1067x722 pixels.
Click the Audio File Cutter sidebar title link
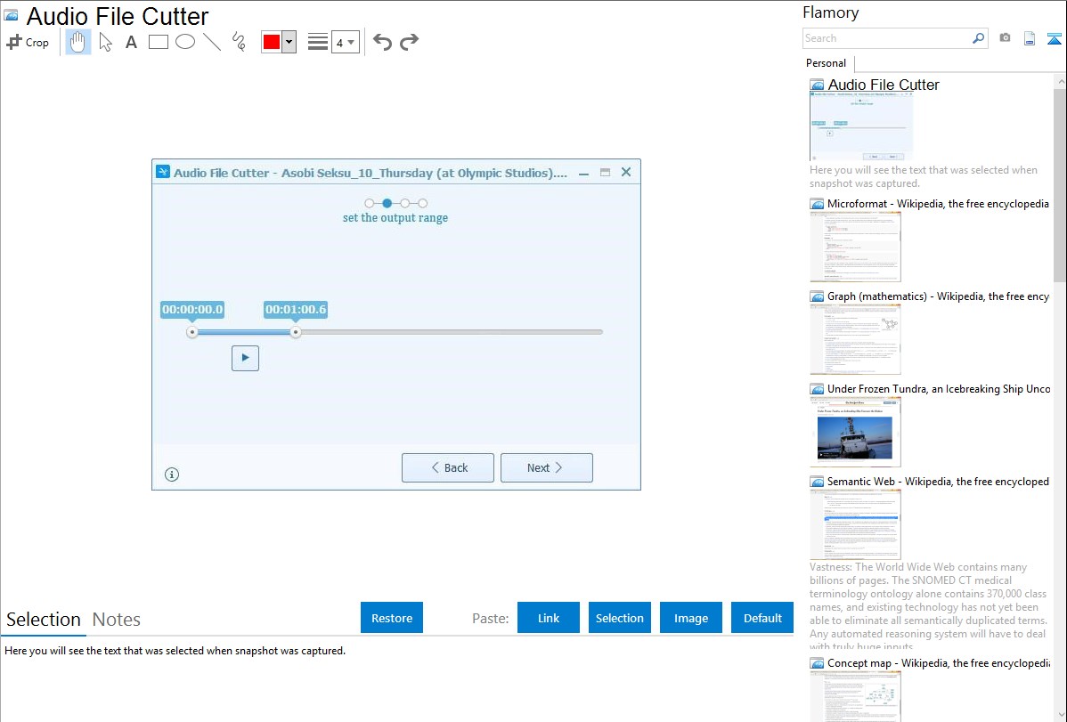click(884, 85)
